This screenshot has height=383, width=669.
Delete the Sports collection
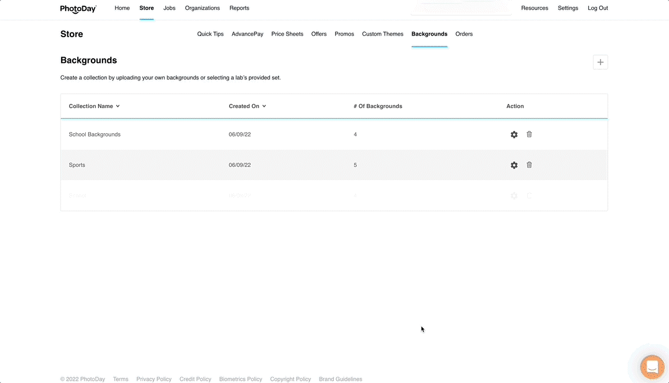coord(529,165)
